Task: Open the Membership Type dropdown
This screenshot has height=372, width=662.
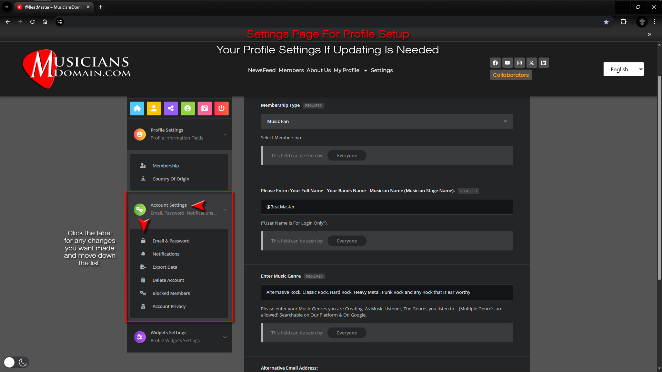Action: (387, 121)
